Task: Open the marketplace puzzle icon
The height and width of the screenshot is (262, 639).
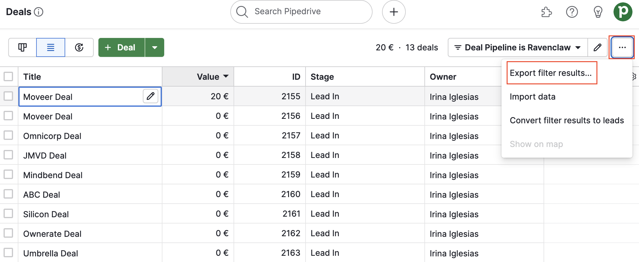Action: coord(546,12)
